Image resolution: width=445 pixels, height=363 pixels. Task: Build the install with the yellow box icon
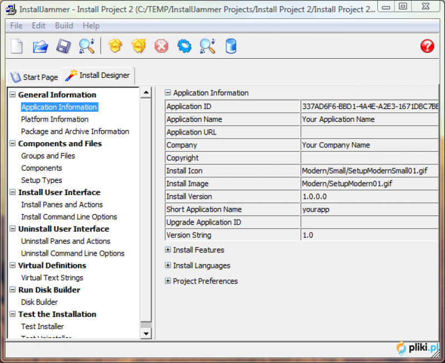[115, 46]
